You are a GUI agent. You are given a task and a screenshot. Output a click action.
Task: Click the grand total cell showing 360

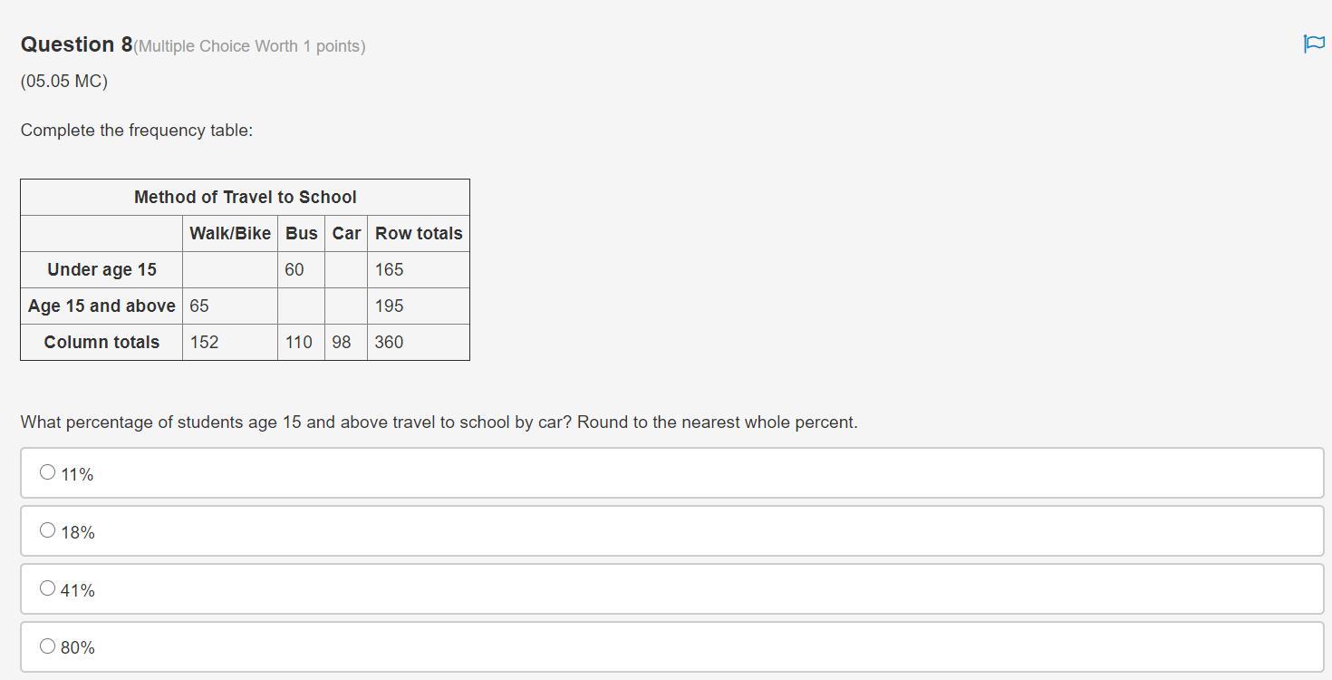(419, 342)
